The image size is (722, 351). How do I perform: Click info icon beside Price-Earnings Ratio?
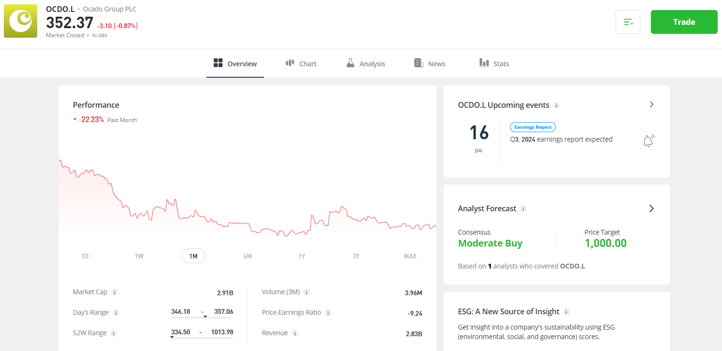coord(328,313)
